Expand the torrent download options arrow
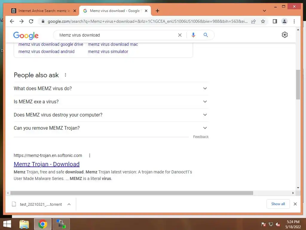The height and width of the screenshot is (230, 306). point(69,204)
